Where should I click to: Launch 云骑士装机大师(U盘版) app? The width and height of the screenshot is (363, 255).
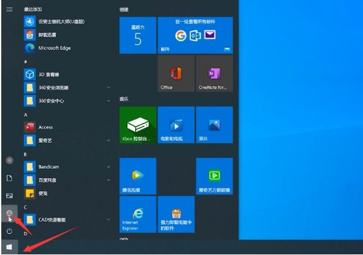pos(68,22)
